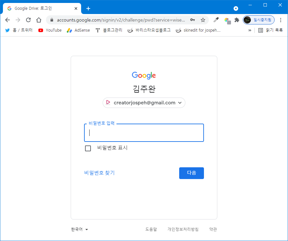Open a new tab with the plus button
The width and height of the screenshot is (288, 241).
(88, 8)
